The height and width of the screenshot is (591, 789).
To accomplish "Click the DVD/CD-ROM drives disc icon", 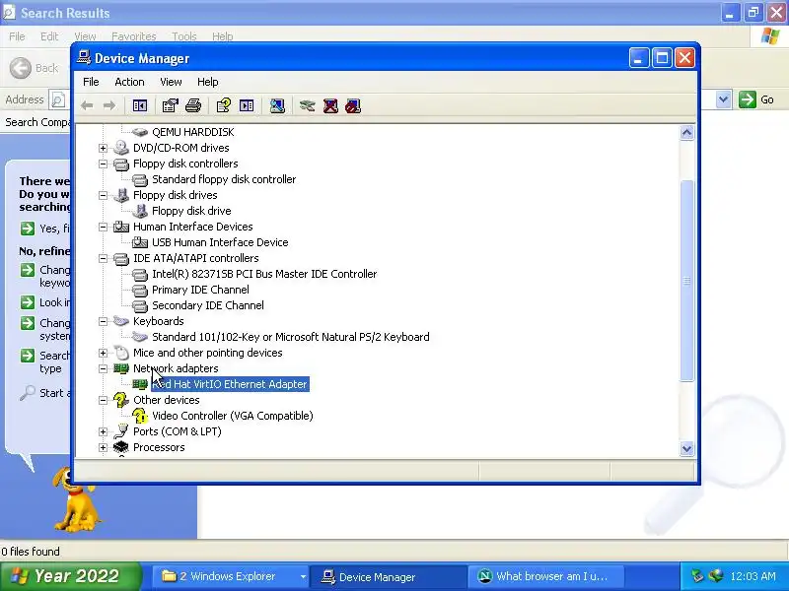I will coord(120,148).
